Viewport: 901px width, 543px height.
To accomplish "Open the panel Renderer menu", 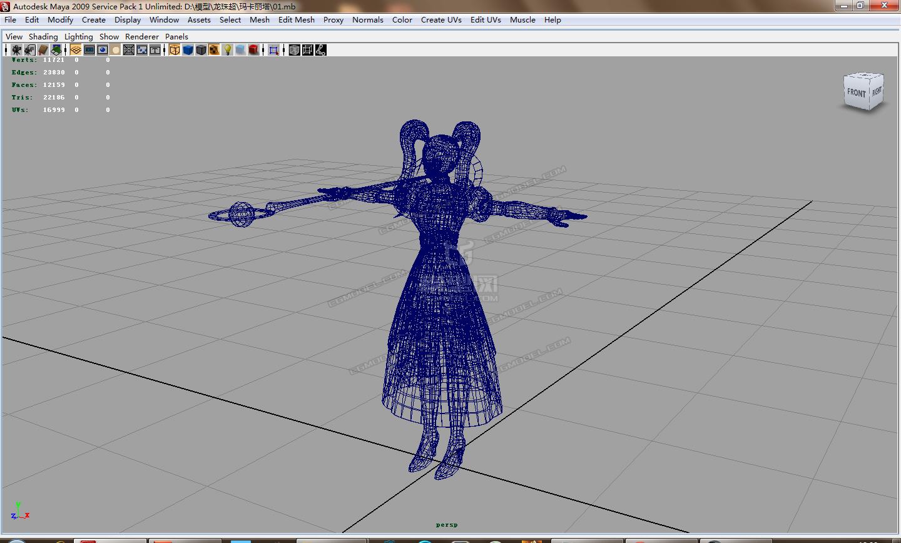I will [142, 37].
